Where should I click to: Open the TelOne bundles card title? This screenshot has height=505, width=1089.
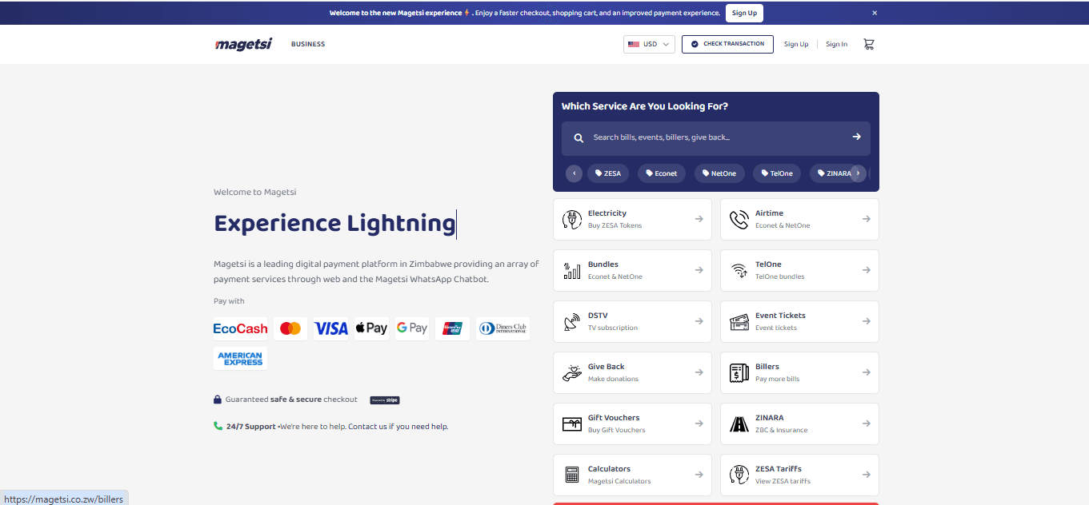(x=768, y=264)
